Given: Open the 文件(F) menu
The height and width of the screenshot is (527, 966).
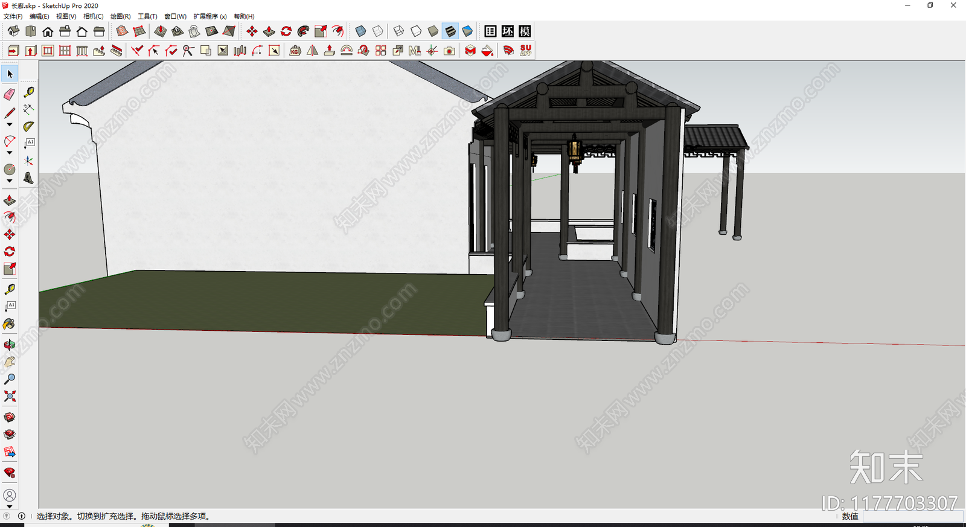Looking at the screenshot, I should point(13,16).
